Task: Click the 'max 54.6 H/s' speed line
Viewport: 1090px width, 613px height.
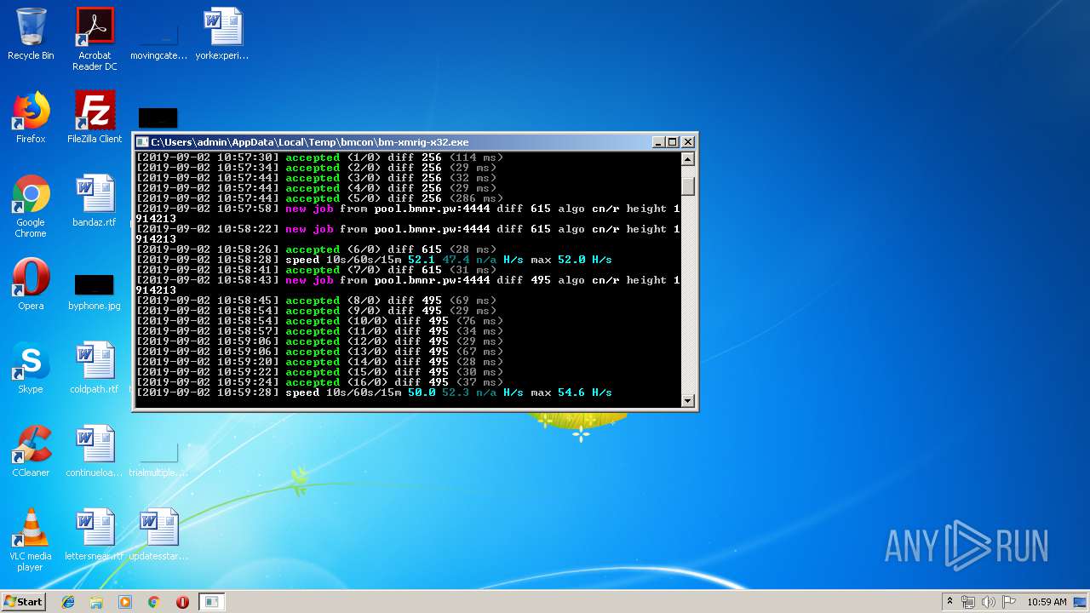Action: pos(374,392)
